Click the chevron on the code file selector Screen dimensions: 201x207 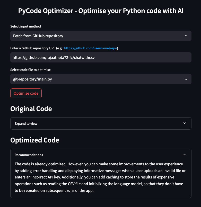coord(186,79)
